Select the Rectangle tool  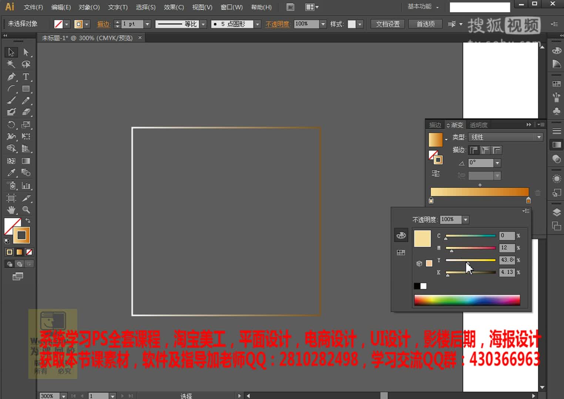click(x=26, y=89)
